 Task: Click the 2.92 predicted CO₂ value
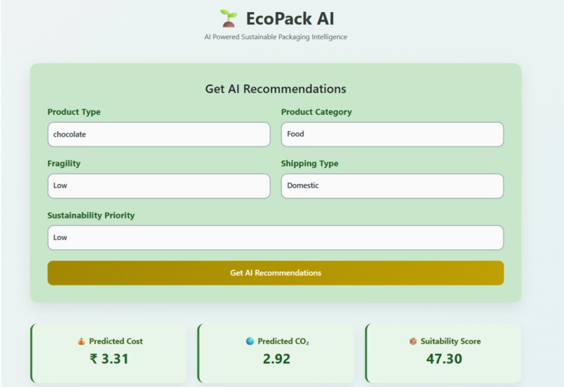pyautogui.click(x=276, y=359)
